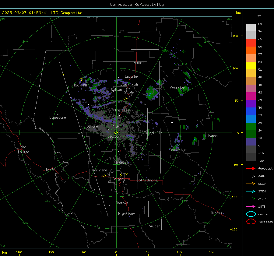Click the yellow diamond at radar center

click(116, 133)
